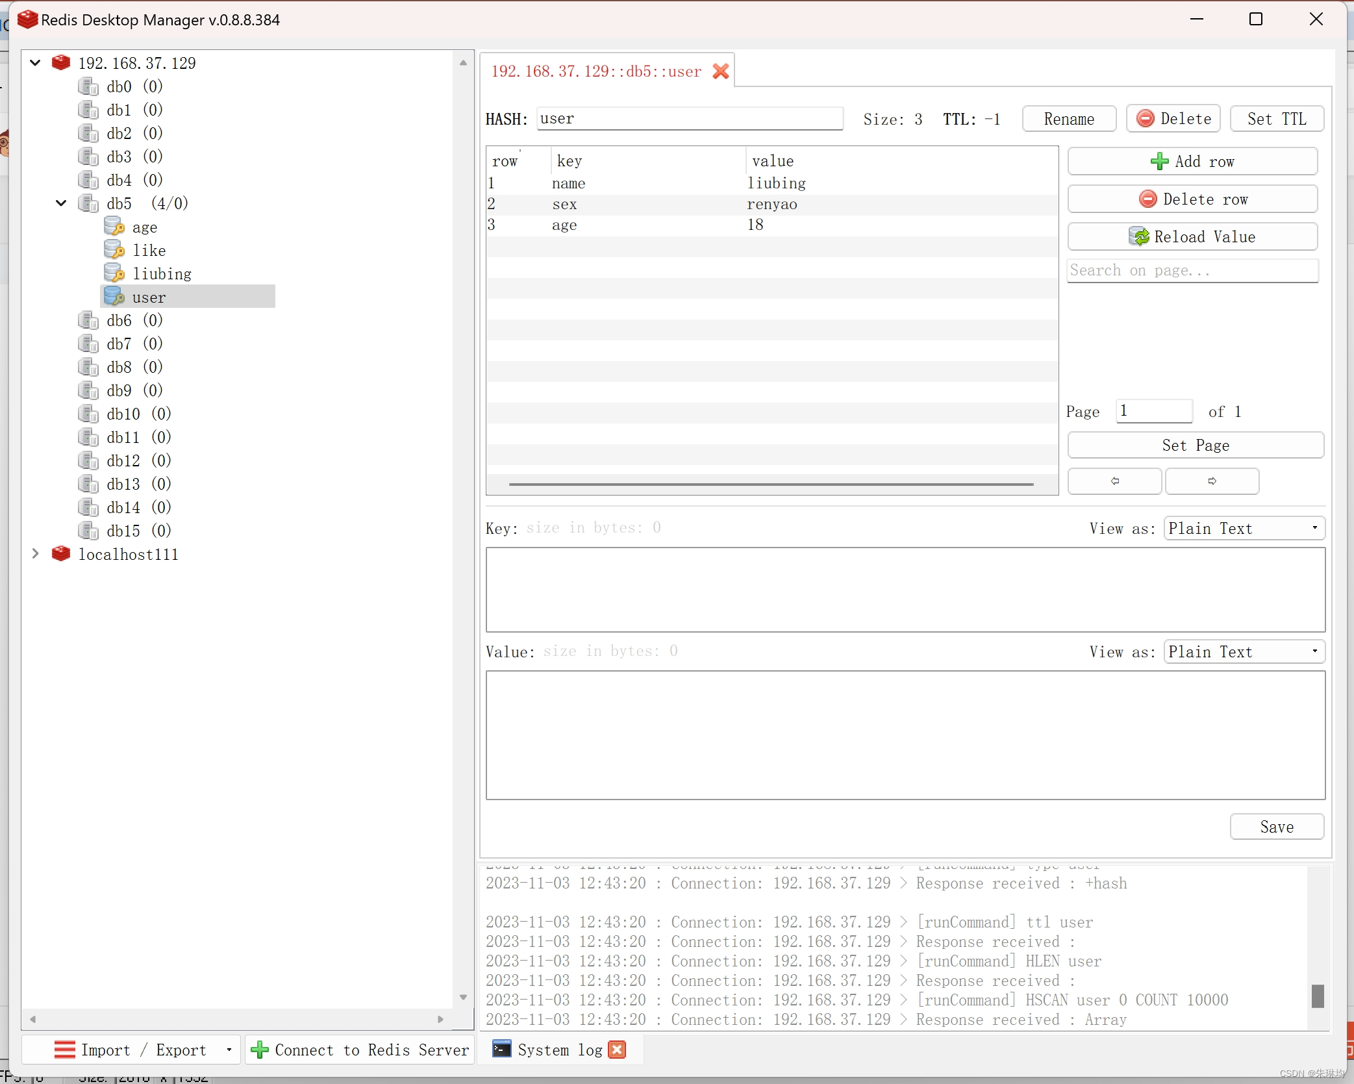1354x1084 pixels.
Task: Click the key icon beside age
Action: pos(114,227)
